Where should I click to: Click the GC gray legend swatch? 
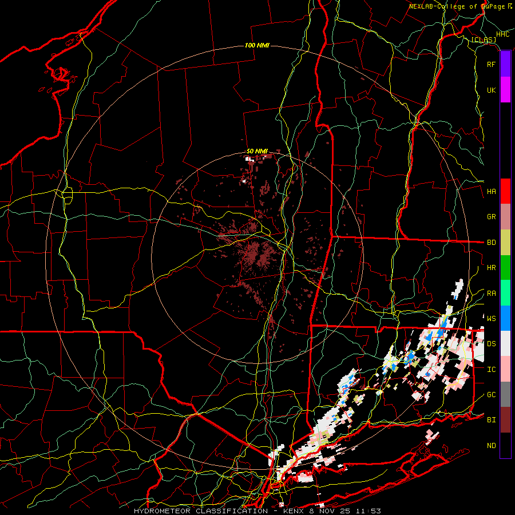coord(505,394)
